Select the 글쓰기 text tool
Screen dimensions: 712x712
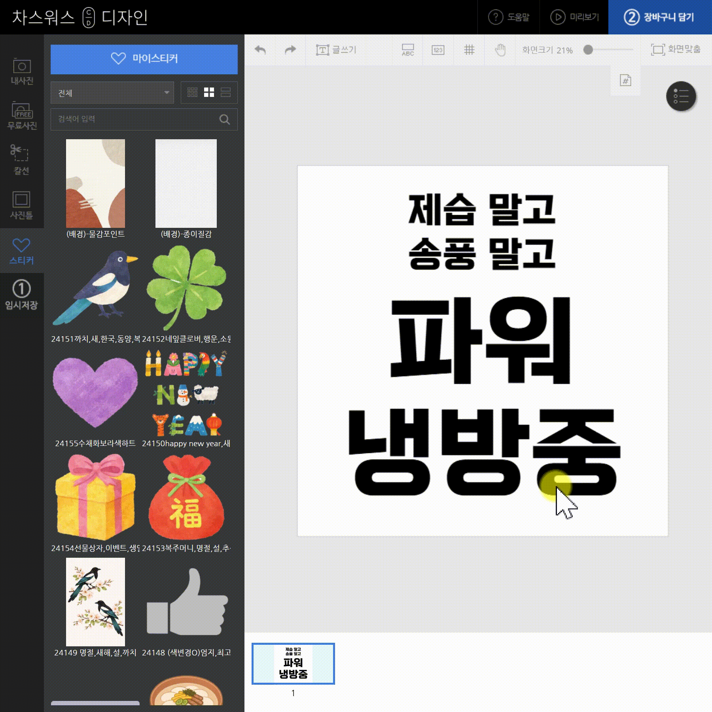(336, 50)
